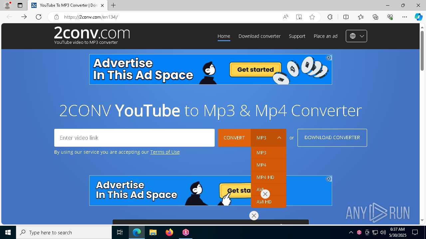Open Microsoft Edge from taskbar
The image size is (426, 239).
137,232
